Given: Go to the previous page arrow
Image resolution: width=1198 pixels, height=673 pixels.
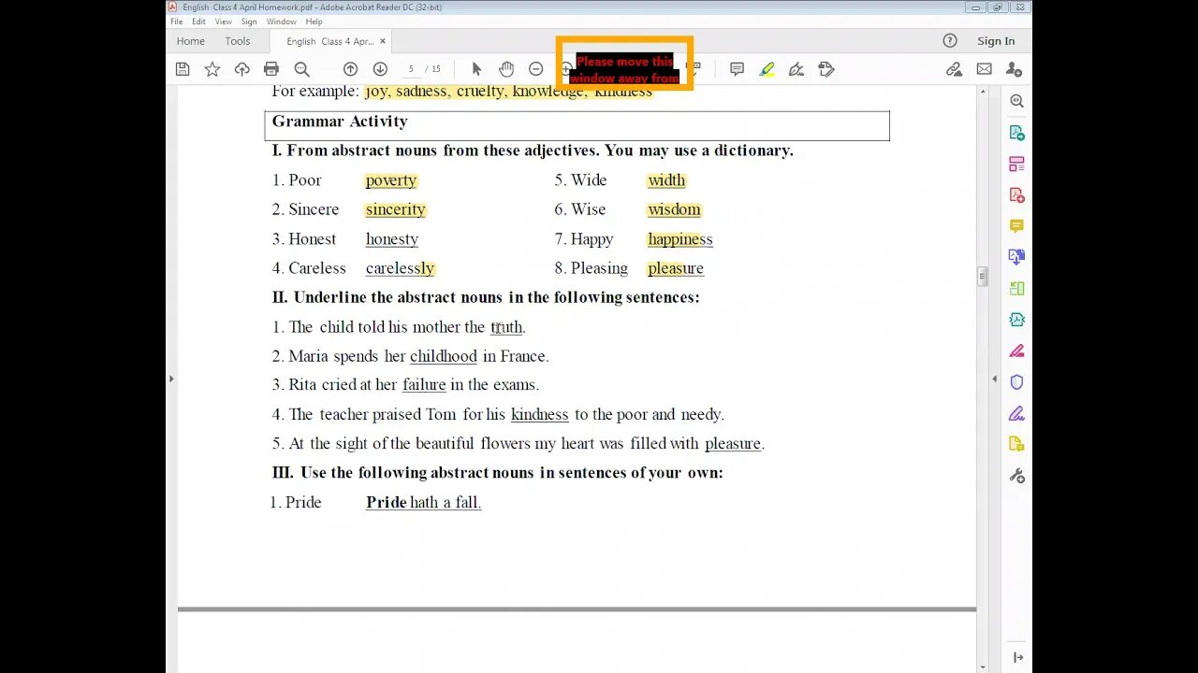Looking at the screenshot, I should [x=350, y=69].
